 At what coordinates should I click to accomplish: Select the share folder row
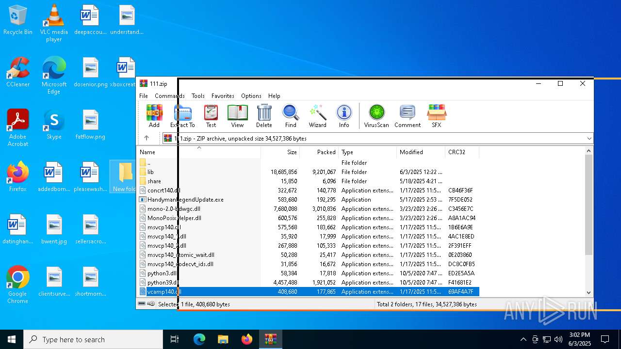(x=309, y=181)
